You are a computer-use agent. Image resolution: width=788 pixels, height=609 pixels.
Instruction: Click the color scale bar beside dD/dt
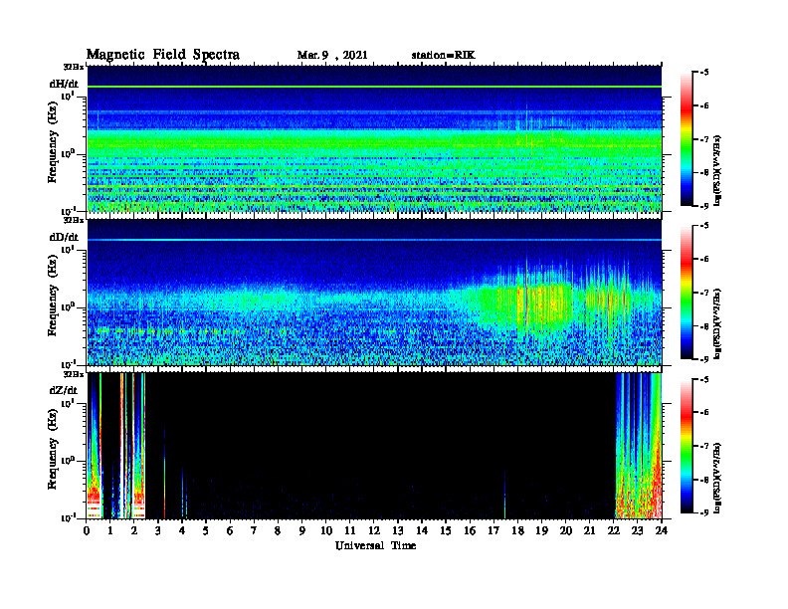click(687, 293)
